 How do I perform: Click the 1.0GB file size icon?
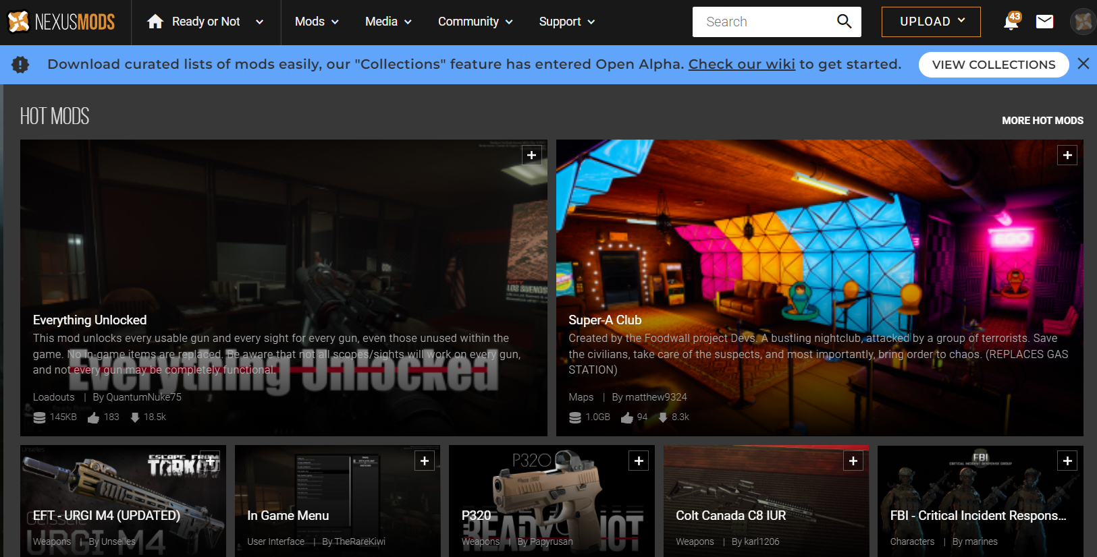coord(575,417)
